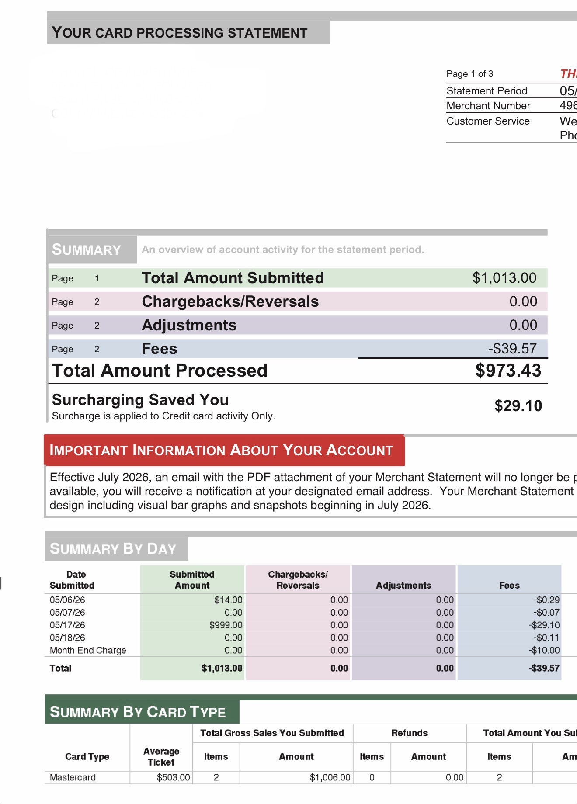Image resolution: width=577 pixels, height=804 pixels.
Task: Select the $503.00 average ticket value
Action: pos(174,777)
